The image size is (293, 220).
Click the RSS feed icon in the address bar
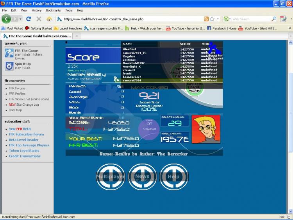point(206,19)
